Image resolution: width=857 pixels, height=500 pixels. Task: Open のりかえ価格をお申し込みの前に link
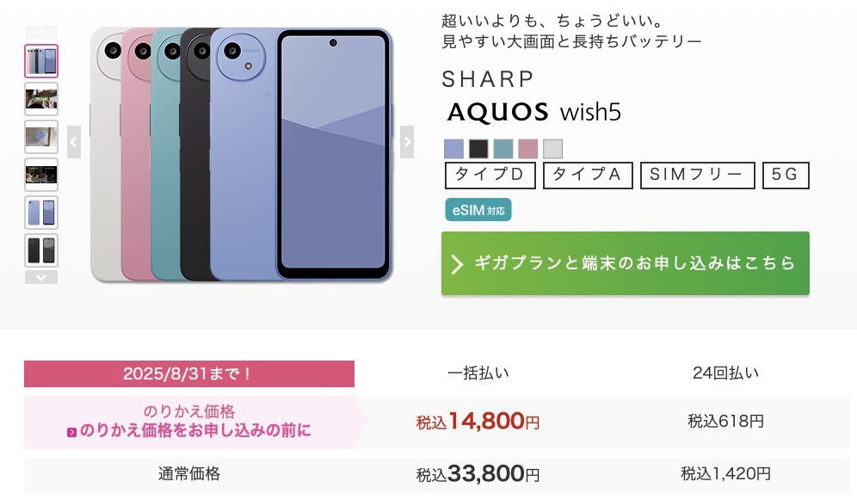(189, 430)
